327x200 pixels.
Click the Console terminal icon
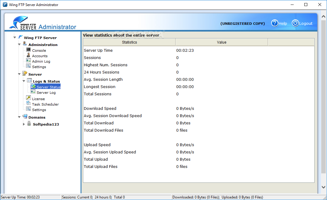click(x=28, y=50)
